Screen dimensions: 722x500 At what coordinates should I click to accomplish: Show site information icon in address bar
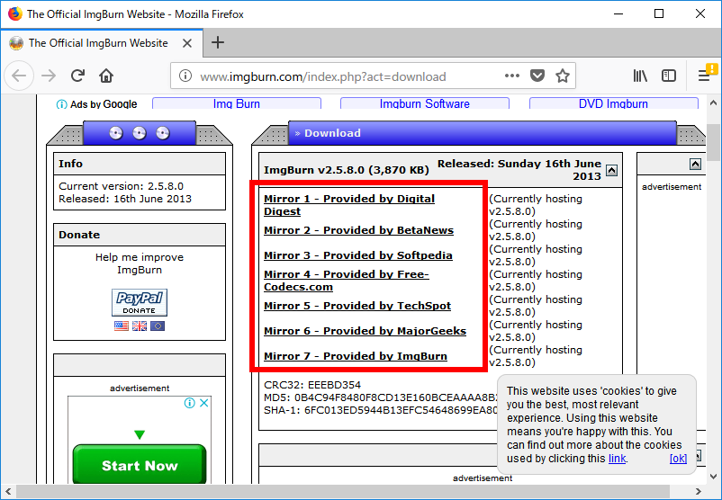click(185, 76)
